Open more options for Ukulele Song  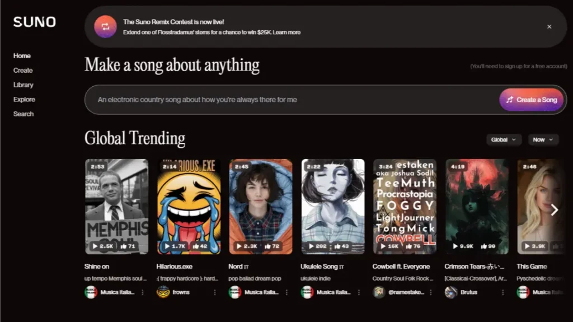pyautogui.click(x=359, y=292)
